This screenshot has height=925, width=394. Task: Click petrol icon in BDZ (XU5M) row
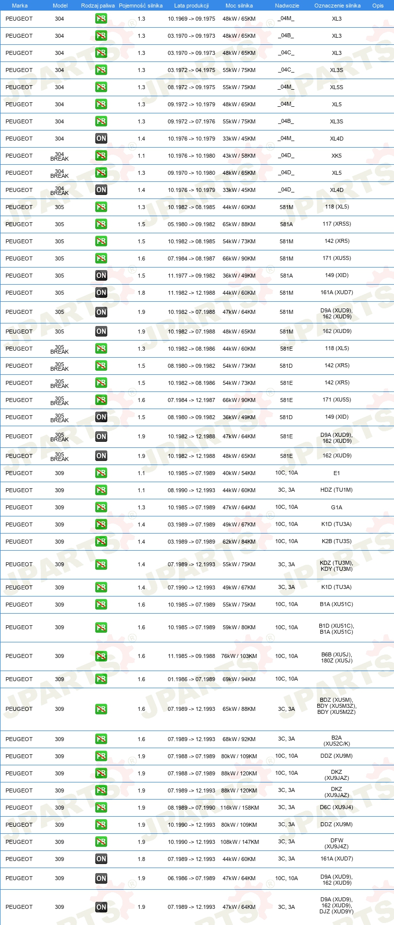[101, 709]
